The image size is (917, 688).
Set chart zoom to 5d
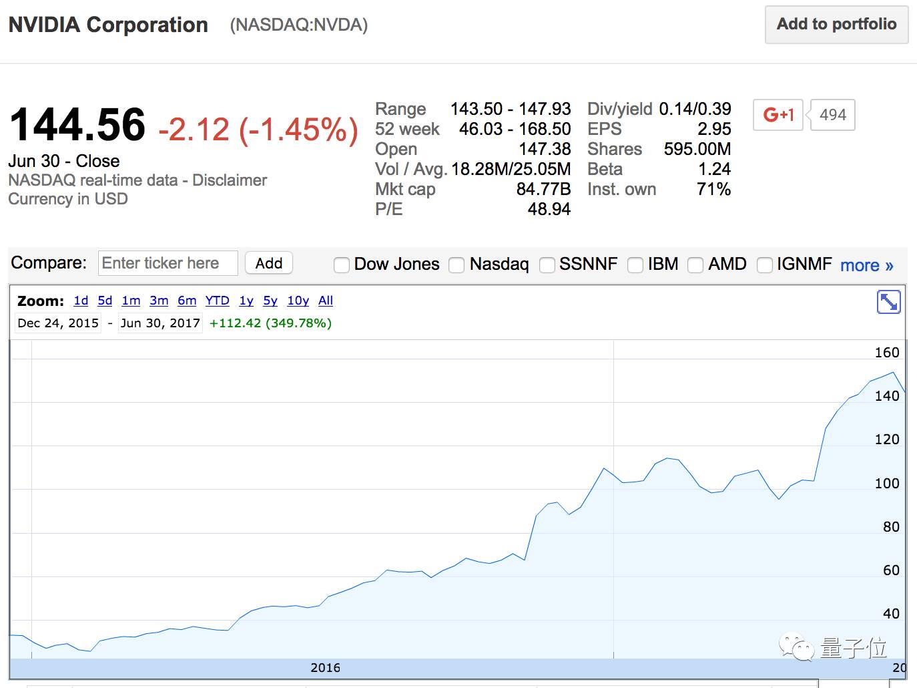(105, 301)
